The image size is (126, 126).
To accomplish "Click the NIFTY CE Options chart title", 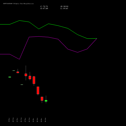I will coord(18,4).
